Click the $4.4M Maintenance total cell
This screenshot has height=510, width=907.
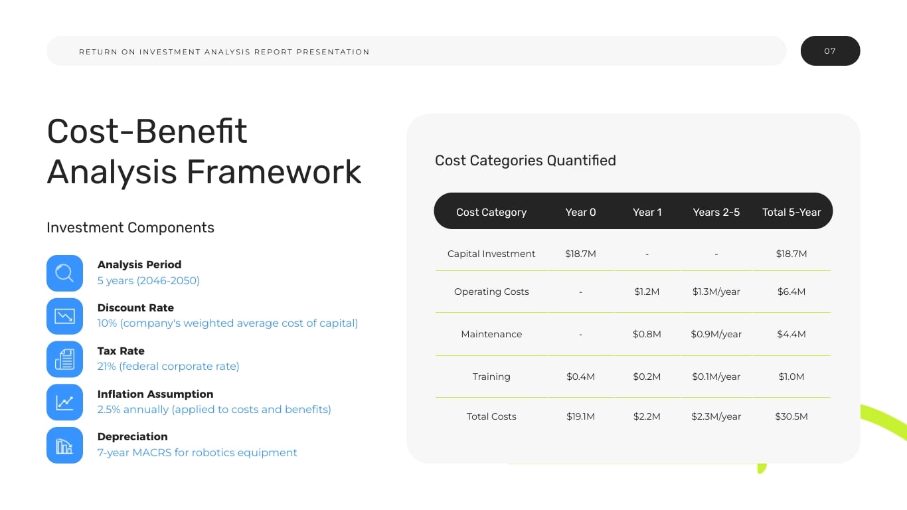pyautogui.click(x=791, y=334)
